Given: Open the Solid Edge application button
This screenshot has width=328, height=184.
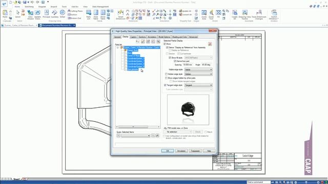Looking at the screenshot, I should coord(4,4).
